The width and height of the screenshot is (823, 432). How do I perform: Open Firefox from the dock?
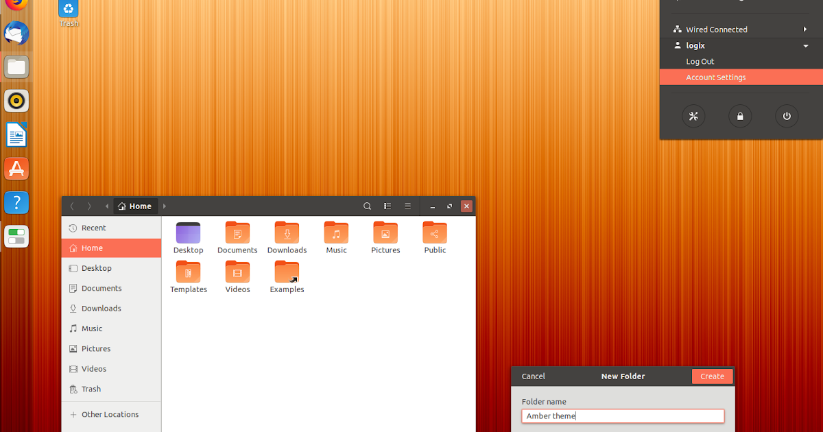(15, 5)
